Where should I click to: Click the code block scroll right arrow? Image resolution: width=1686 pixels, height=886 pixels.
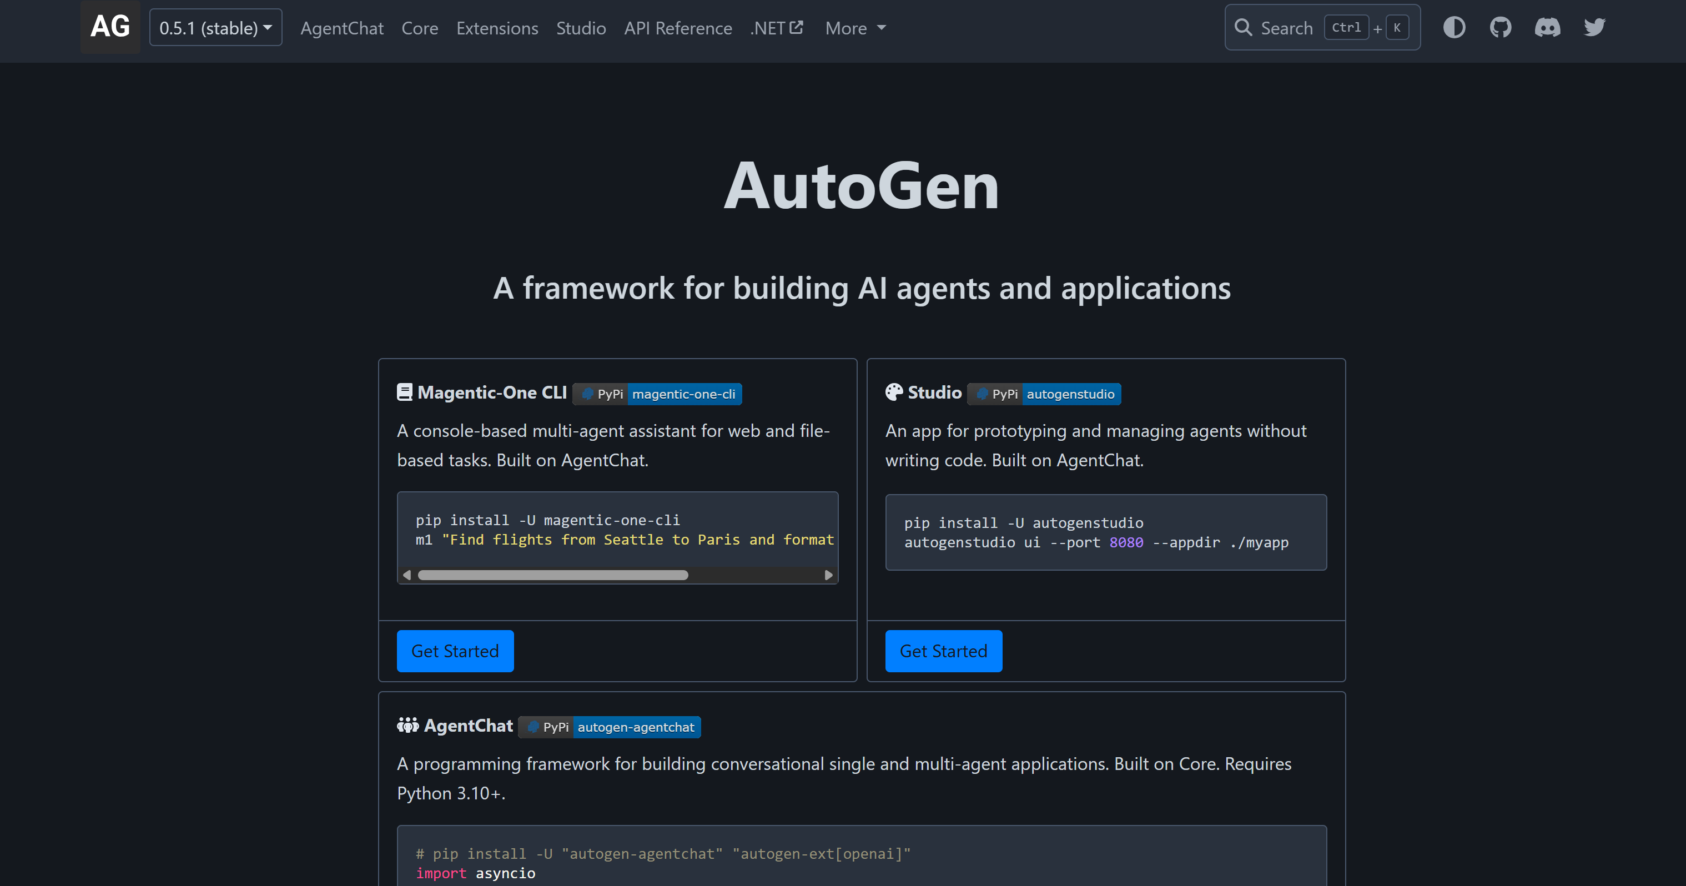(829, 575)
